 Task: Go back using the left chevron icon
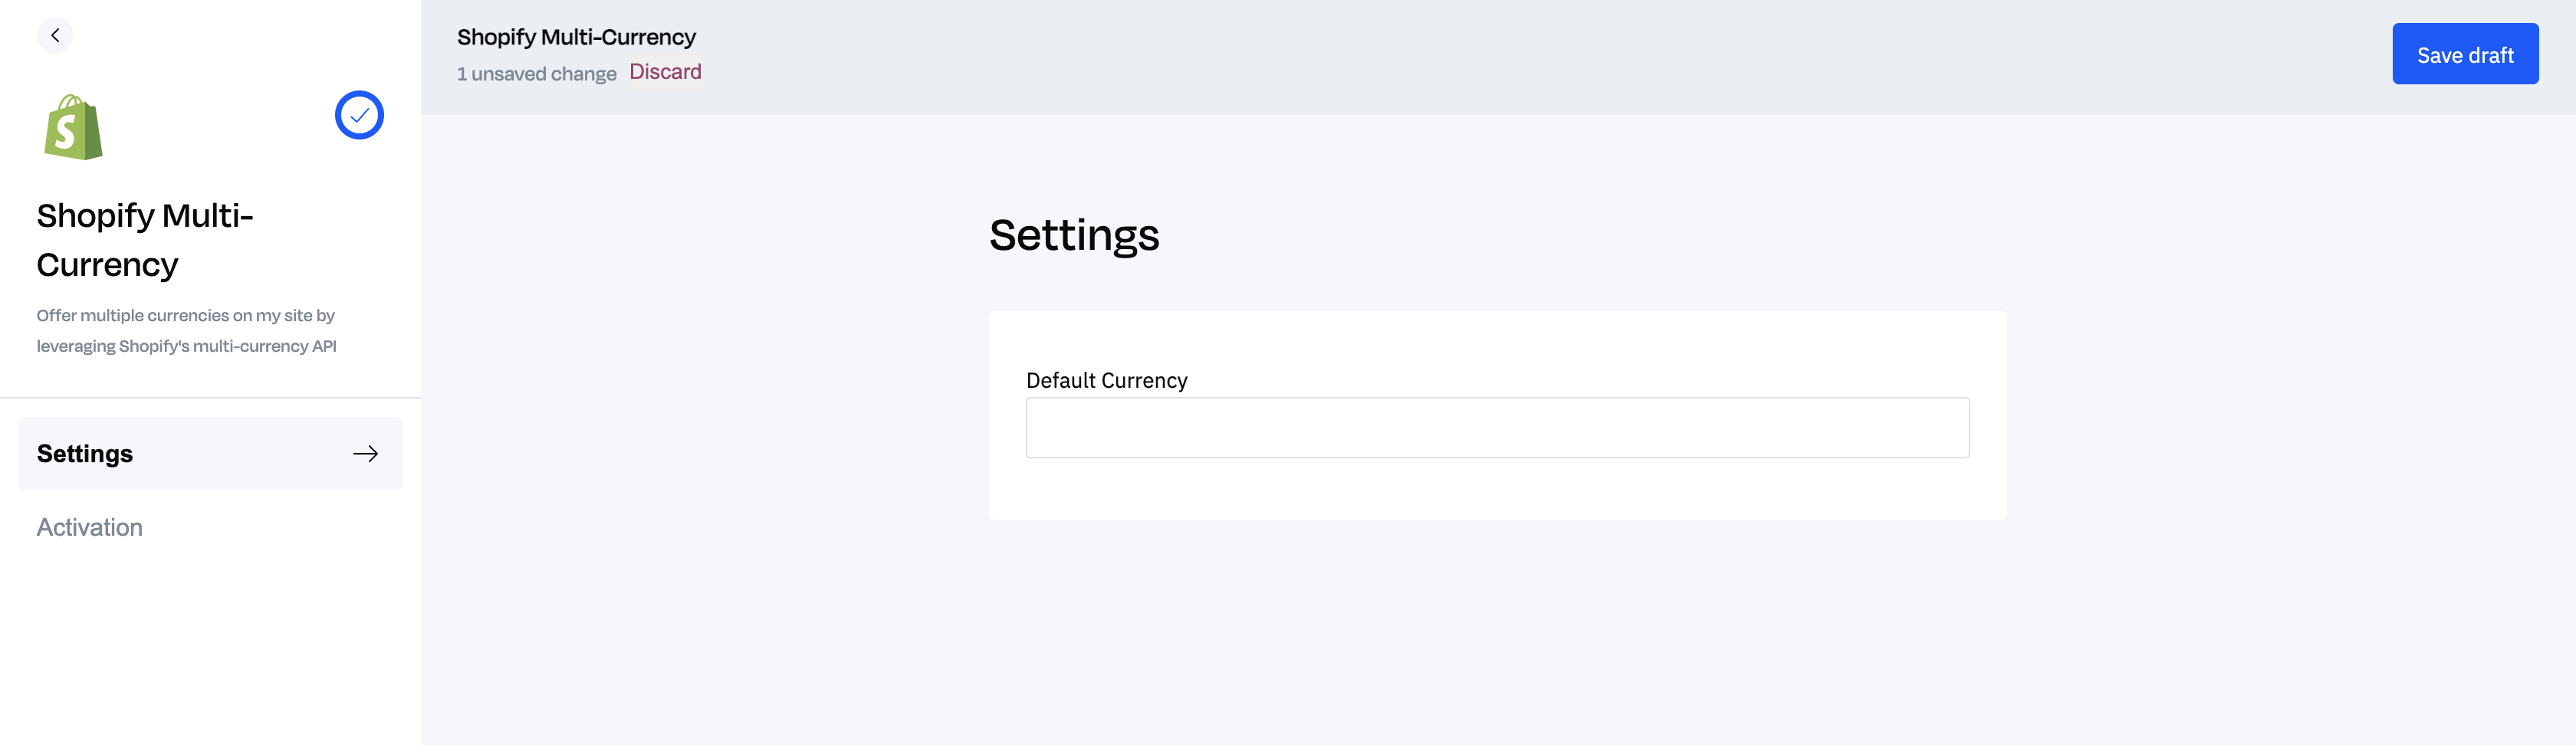click(x=55, y=35)
